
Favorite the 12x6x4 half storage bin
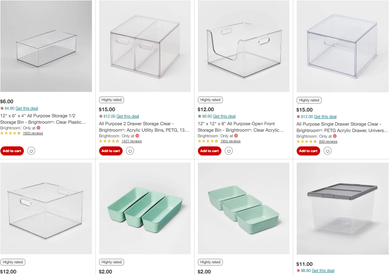[x=31, y=151]
